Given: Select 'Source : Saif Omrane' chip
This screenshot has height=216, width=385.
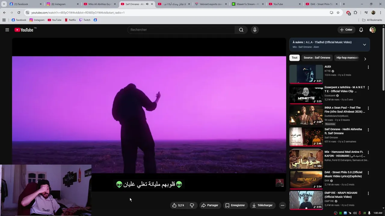Looking at the screenshot, I should 317,58.
